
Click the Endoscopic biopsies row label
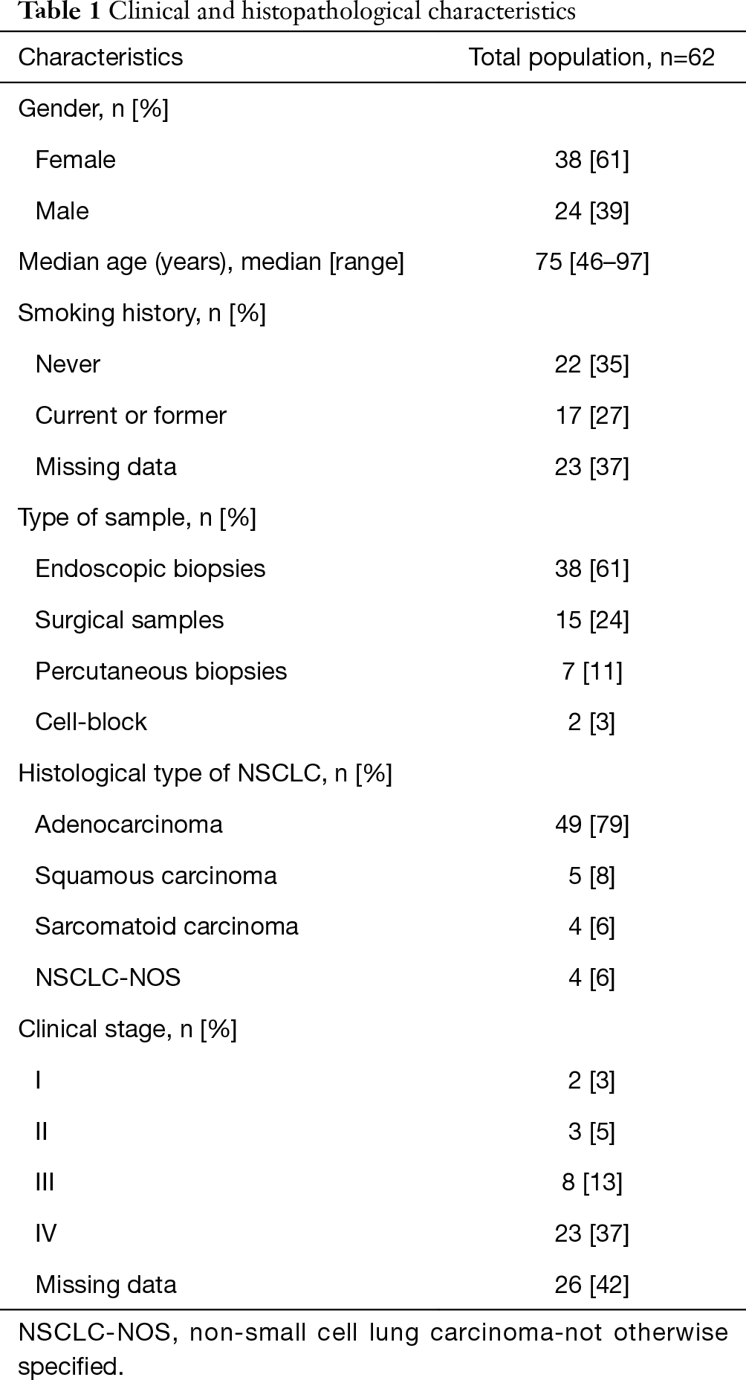point(150,570)
